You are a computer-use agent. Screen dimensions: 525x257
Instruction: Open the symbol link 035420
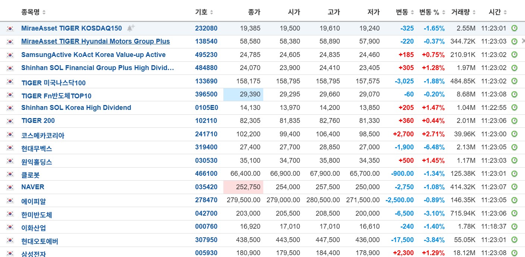click(x=206, y=187)
